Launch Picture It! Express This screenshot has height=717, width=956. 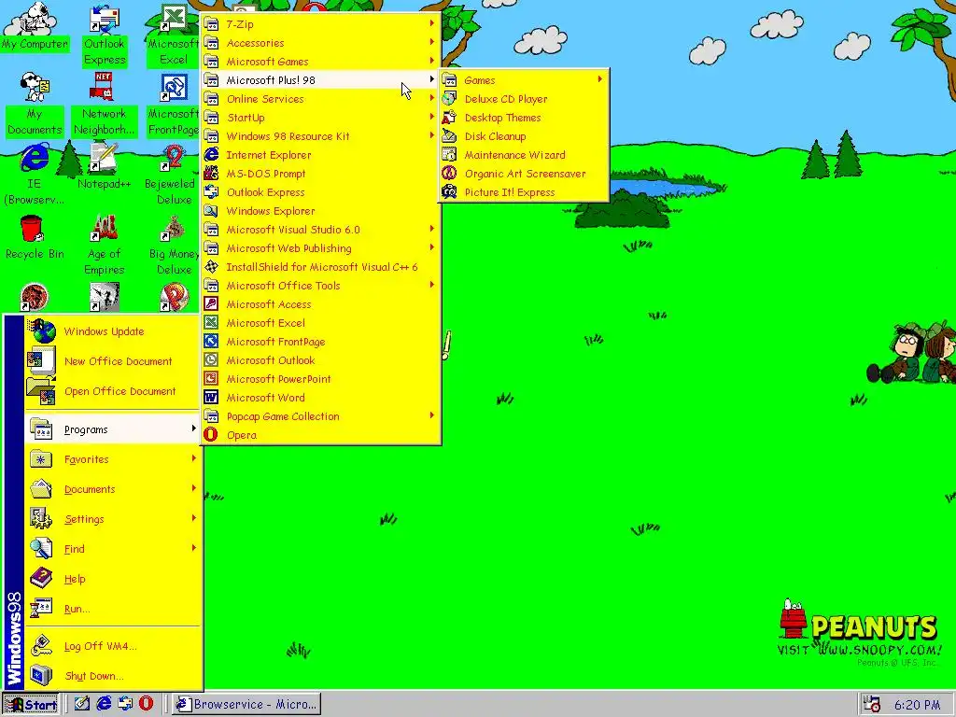pos(524,192)
